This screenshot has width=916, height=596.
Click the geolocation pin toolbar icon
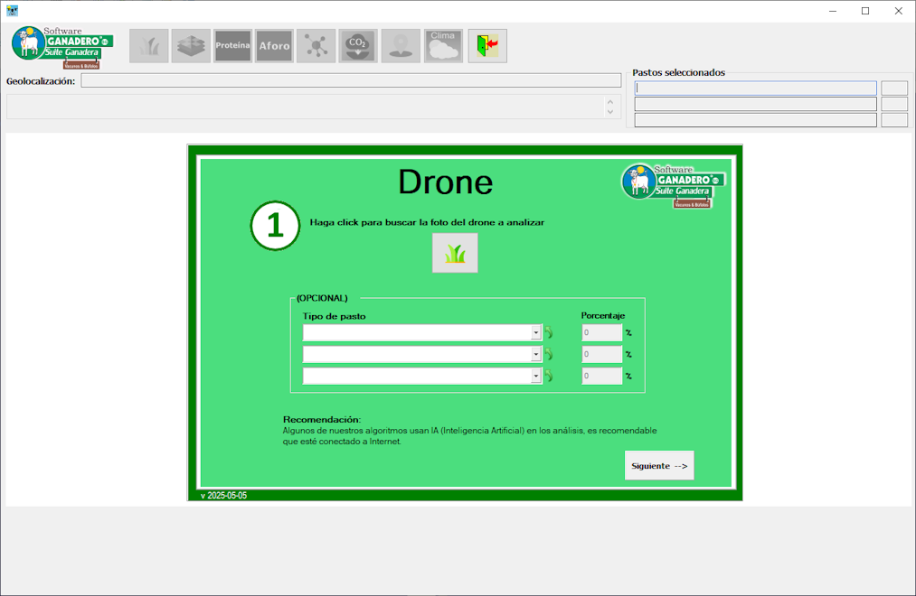(400, 46)
